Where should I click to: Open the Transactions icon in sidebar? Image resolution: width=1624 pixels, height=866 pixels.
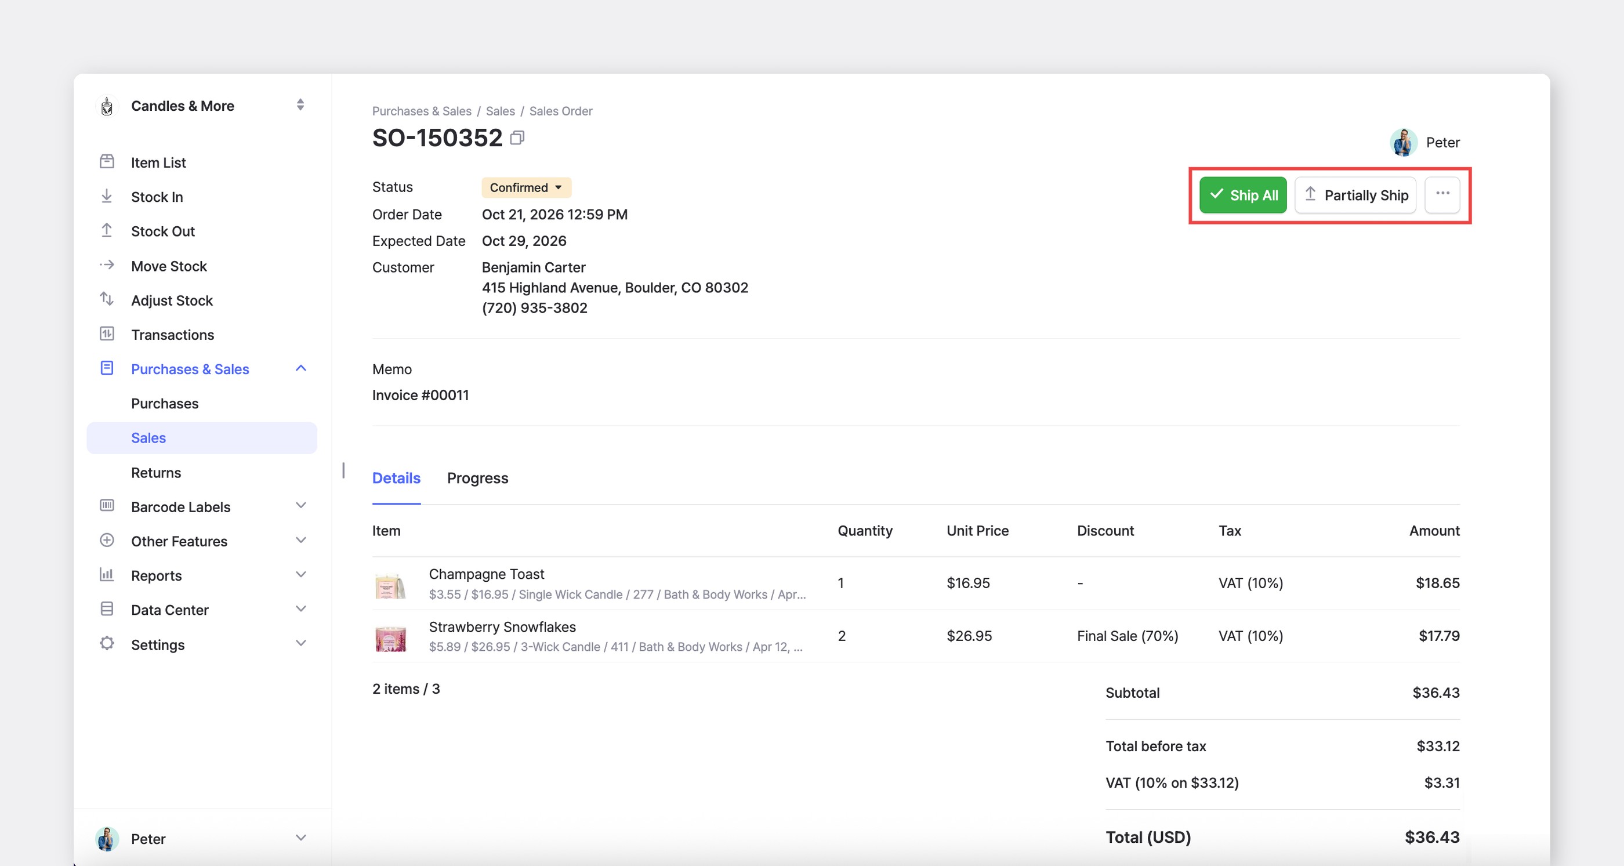107,334
